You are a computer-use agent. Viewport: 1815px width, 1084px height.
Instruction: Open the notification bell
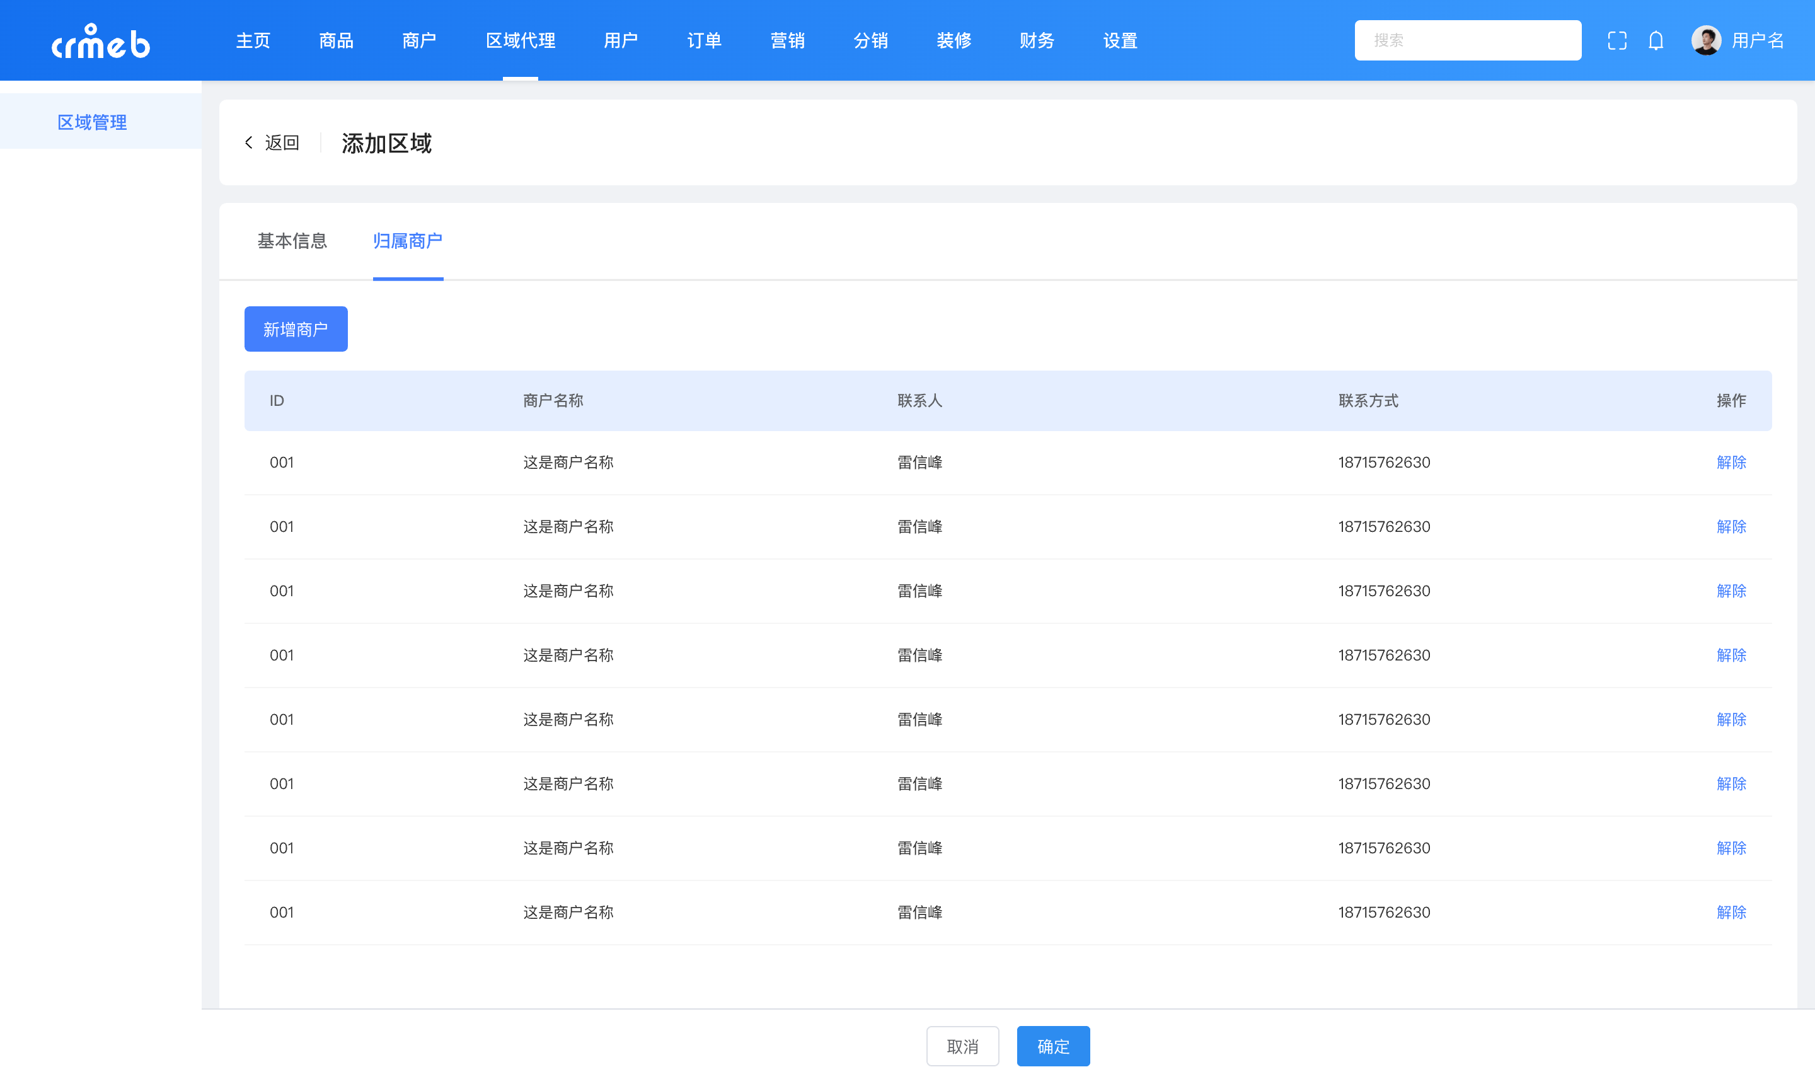point(1656,40)
